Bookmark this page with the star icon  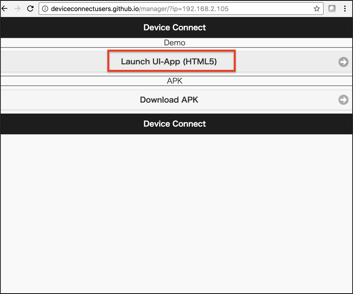point(316,9)
